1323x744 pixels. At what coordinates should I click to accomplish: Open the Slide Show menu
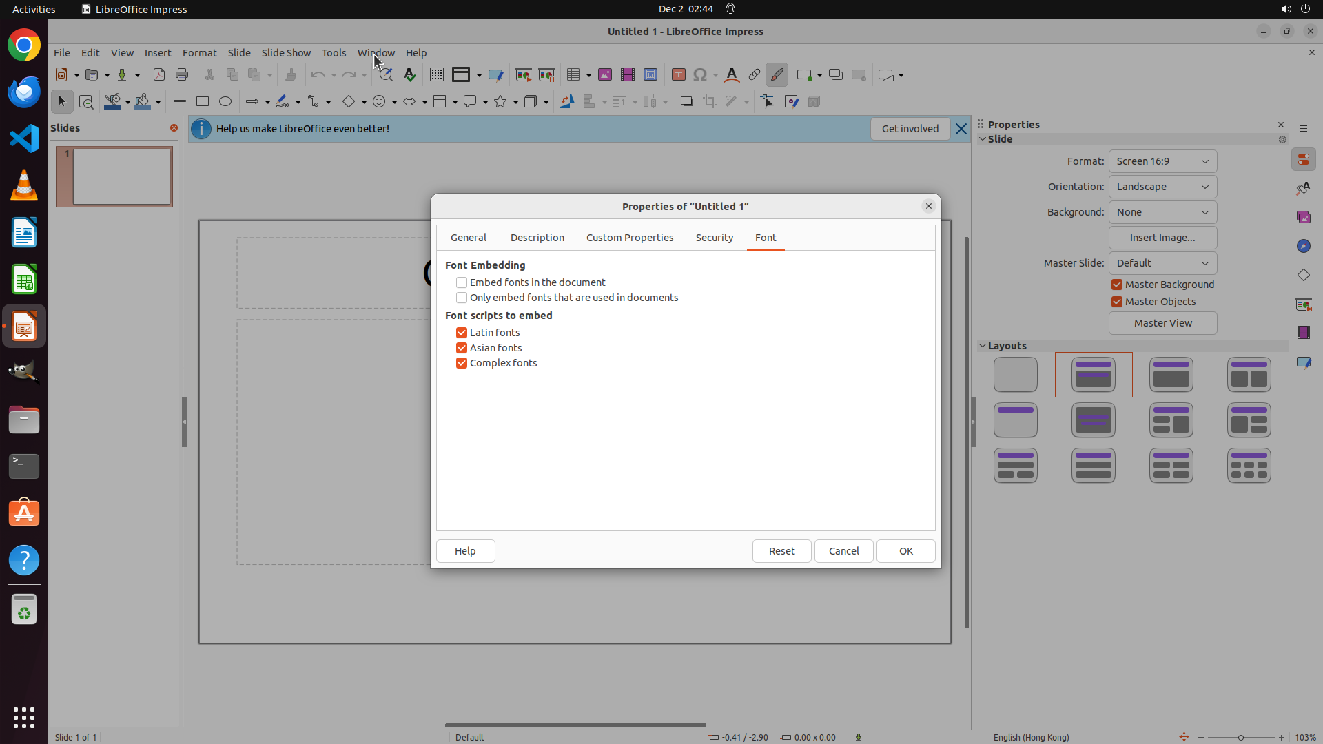pos(286,53)
